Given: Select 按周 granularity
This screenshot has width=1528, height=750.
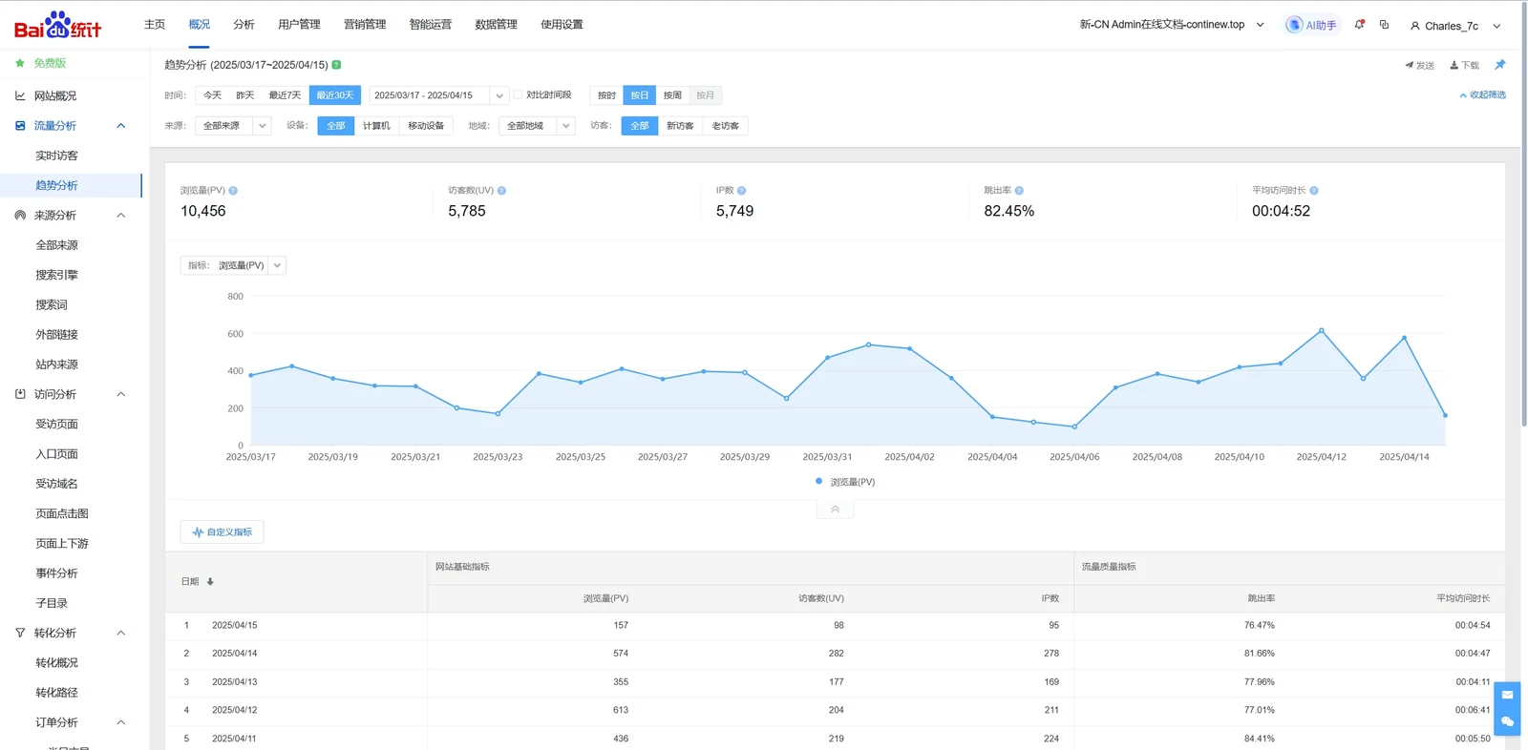Looking at the screenshot, I should pos(672,95).
